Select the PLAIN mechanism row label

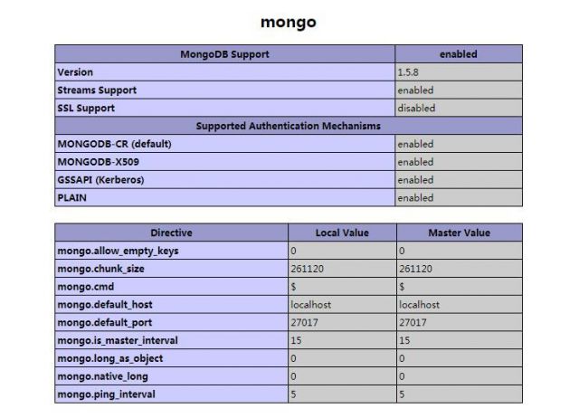(72, 198)
